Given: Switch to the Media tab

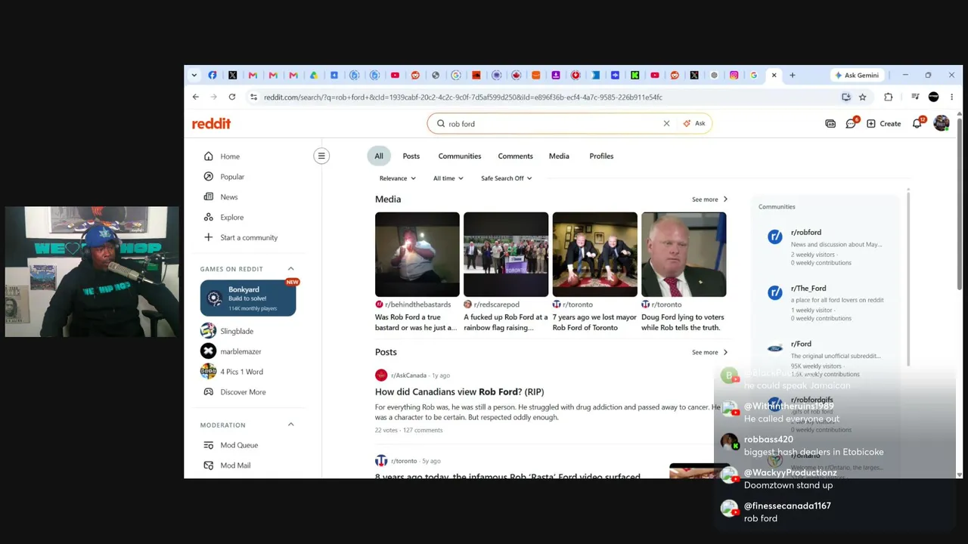Looking at the screenshot, I should coord(559,156).
